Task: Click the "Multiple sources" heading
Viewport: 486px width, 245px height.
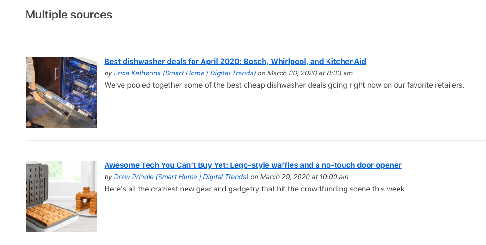Action: coord(69,15)
